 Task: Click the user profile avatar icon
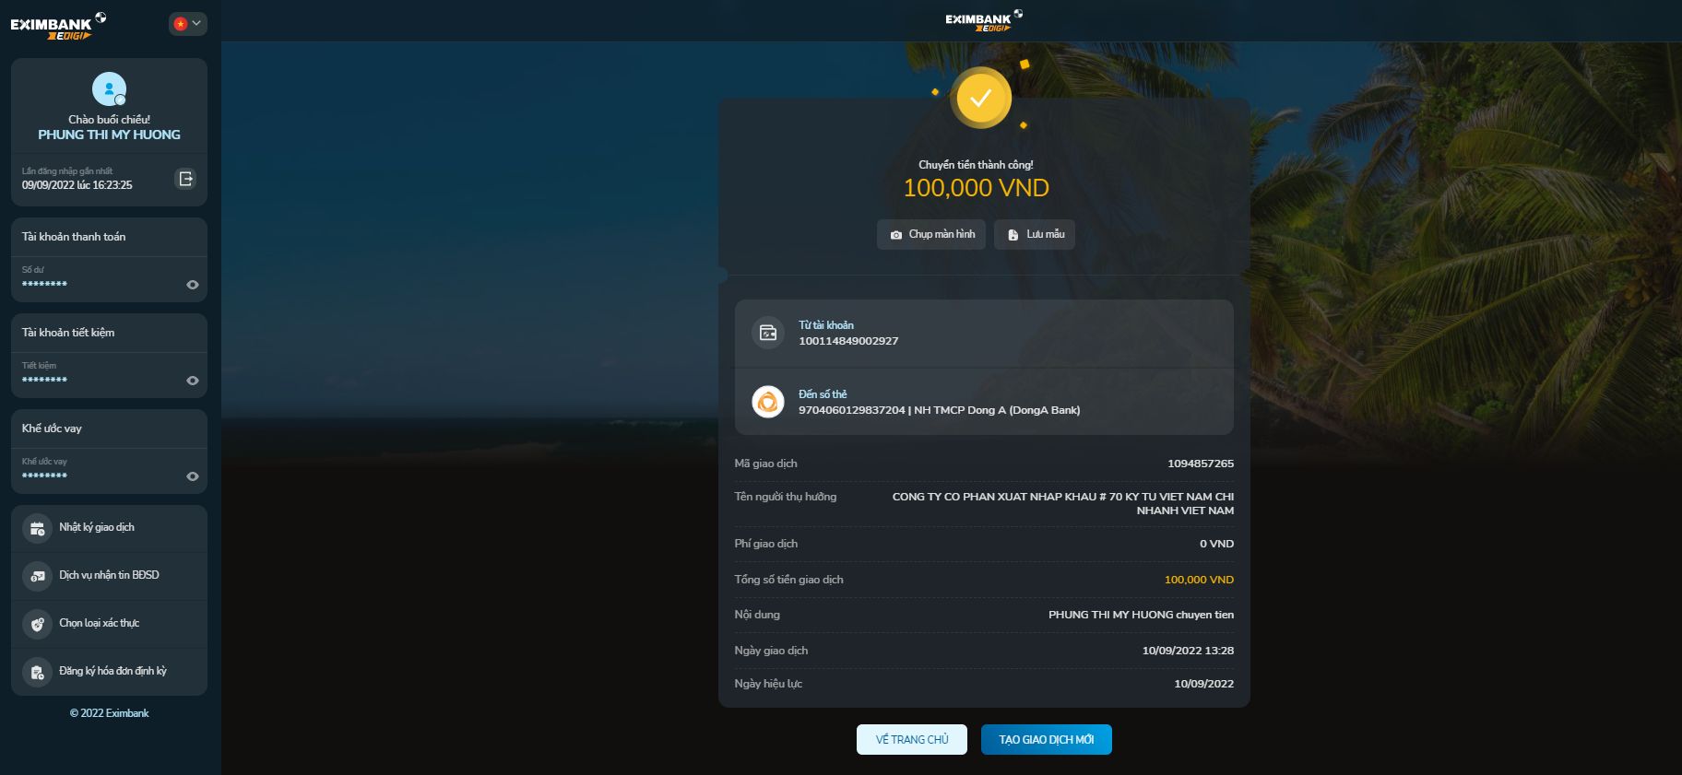click(109, 89)
